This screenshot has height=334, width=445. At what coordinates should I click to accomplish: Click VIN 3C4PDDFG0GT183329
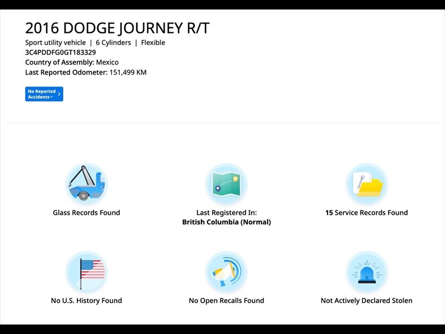[61, 52]
